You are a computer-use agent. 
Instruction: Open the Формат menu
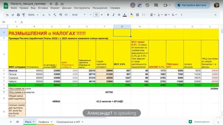tap(55, 8)
